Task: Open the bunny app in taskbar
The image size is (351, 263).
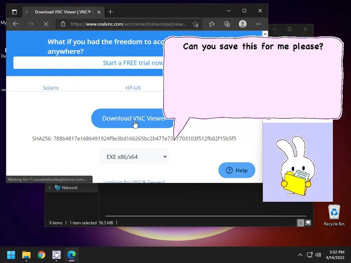Action: [x=57, y=255]
